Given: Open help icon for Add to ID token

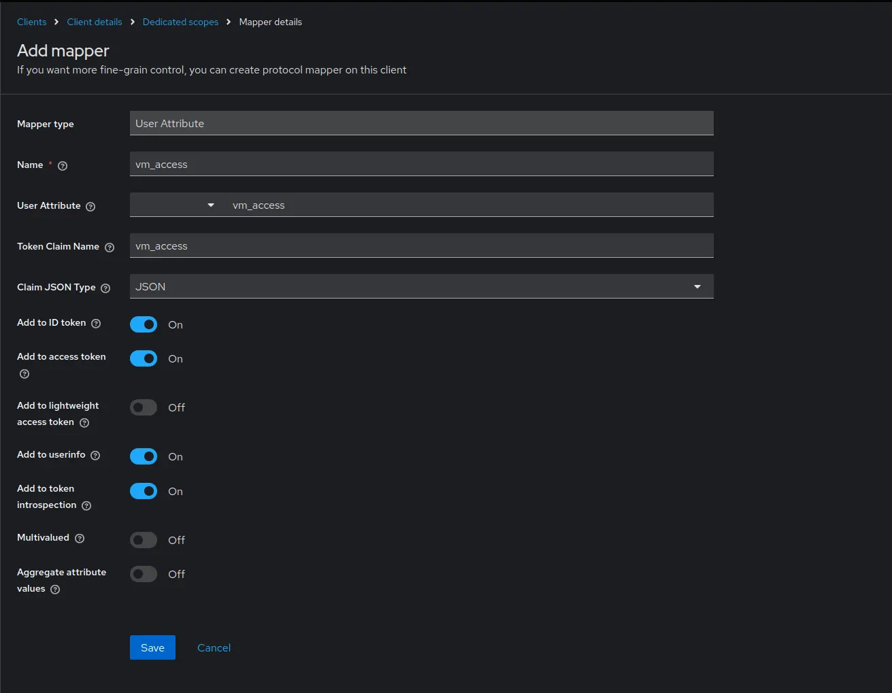Looking at the screenshot, I should pyautogui.click(x=96, y=324).
